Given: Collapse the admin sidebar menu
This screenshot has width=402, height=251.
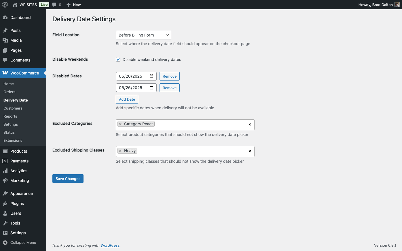Looking at the screenshot, I should coord(23,243).
